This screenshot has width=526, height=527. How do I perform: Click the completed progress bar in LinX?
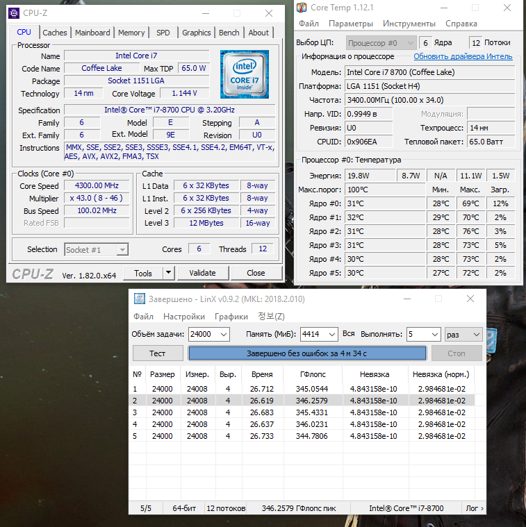tap(307, 353)
